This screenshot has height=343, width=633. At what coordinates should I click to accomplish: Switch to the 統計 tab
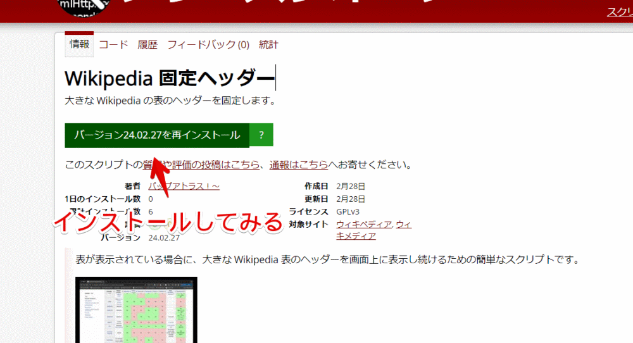click(x=268, y=44)
